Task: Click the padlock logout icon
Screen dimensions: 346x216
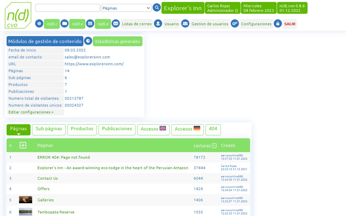Action: (278, 23)
